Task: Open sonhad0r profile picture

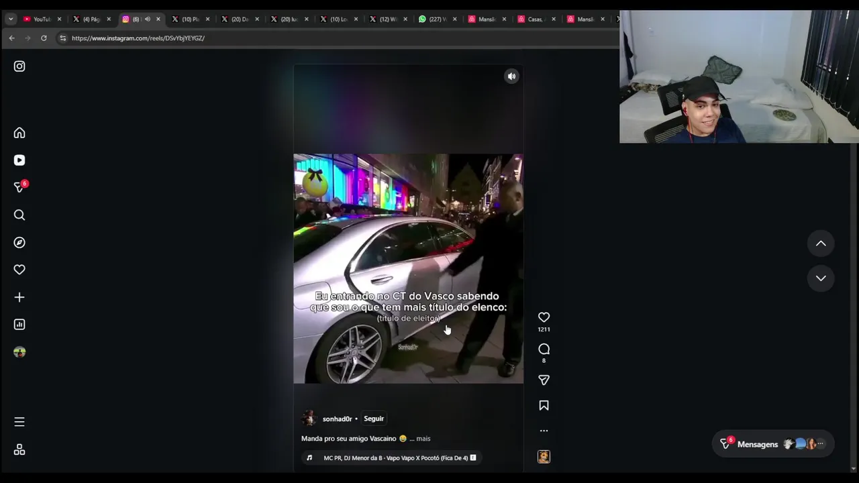Action: click(x=309, y=419)
